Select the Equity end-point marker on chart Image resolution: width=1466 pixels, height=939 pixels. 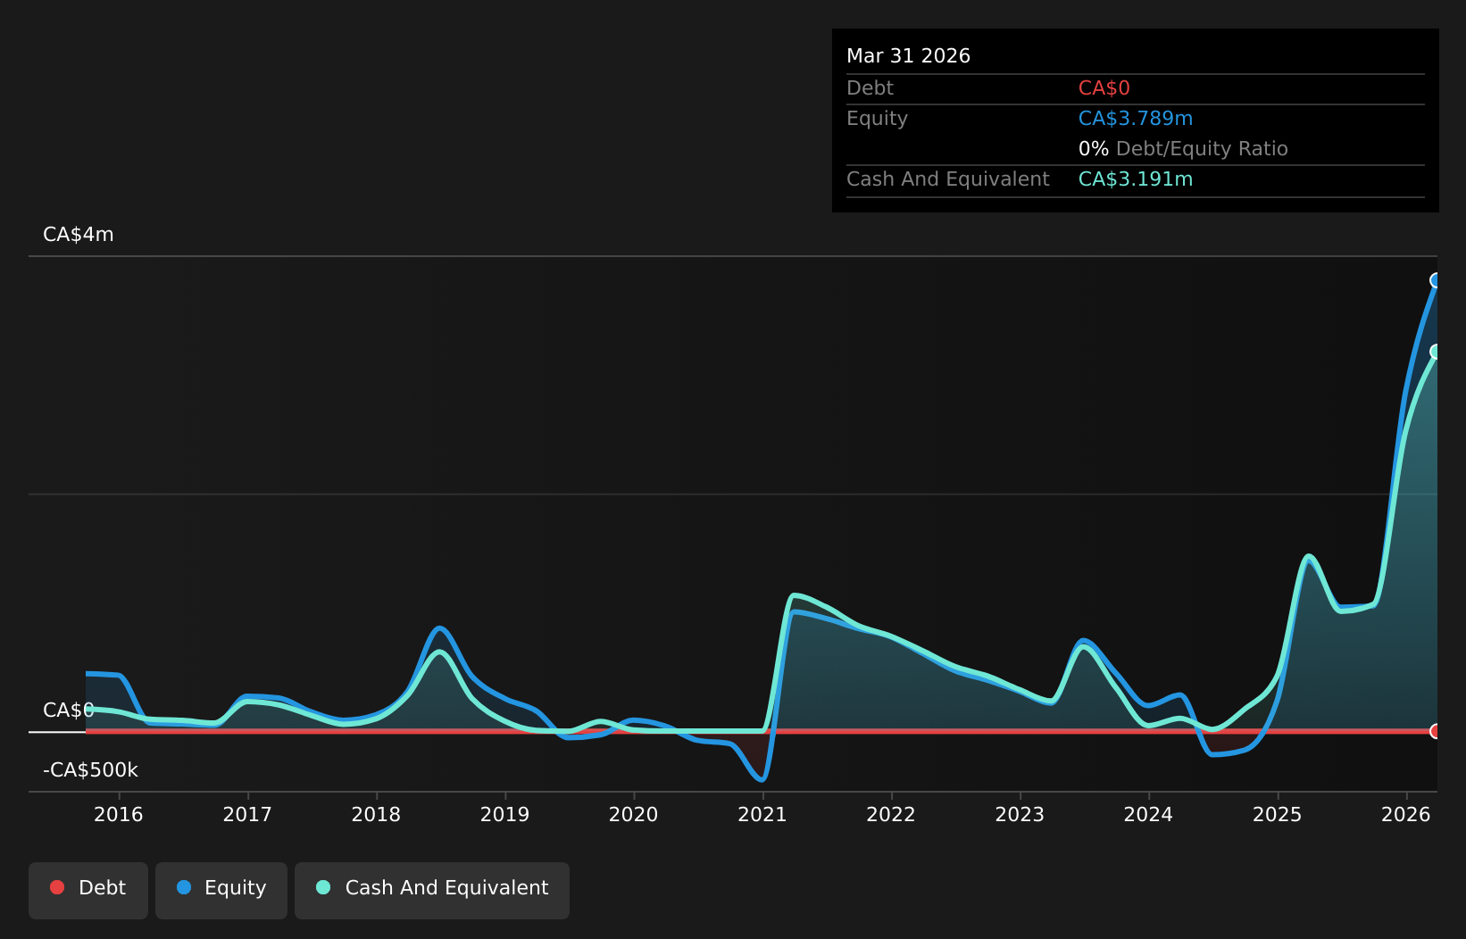point(1436,280)
